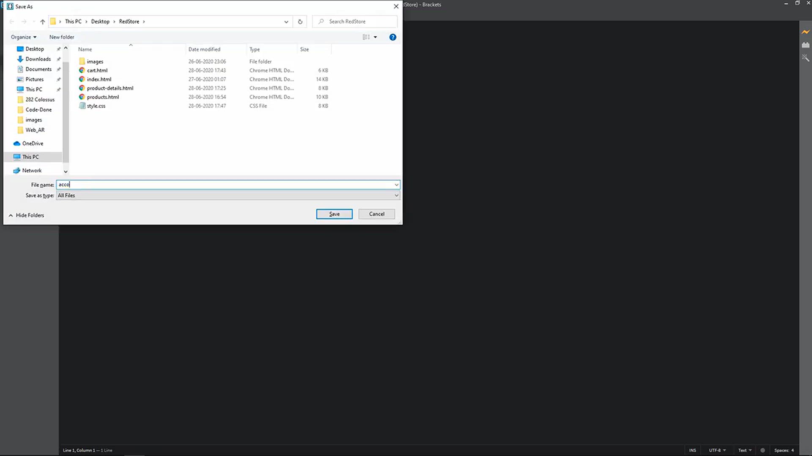Click the tools icon in Brackets right sidebar
Viewport: 812px width, 456px height.
[x=805, y=58]
